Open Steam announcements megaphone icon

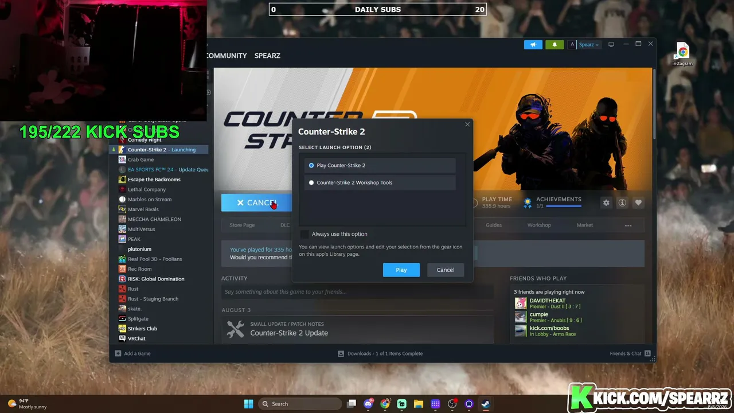point(533,44)
